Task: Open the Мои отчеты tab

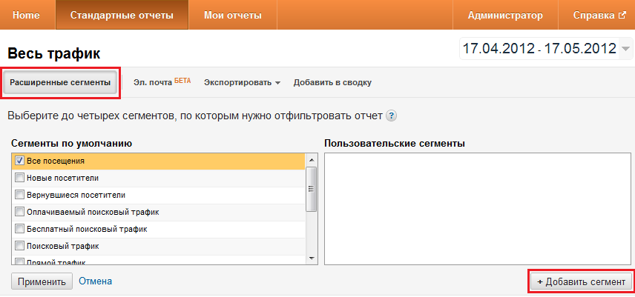Action: point(233,16)
